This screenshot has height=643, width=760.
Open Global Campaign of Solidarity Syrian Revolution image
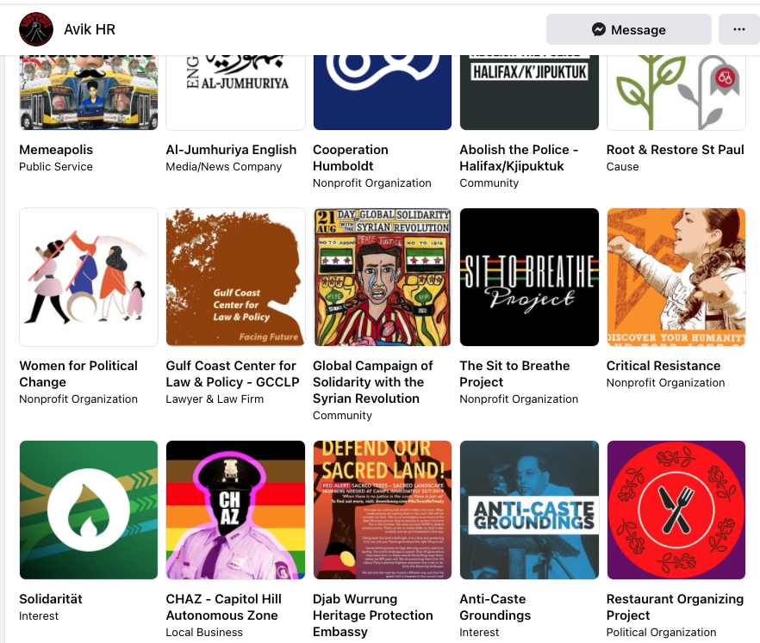(382, 277)
